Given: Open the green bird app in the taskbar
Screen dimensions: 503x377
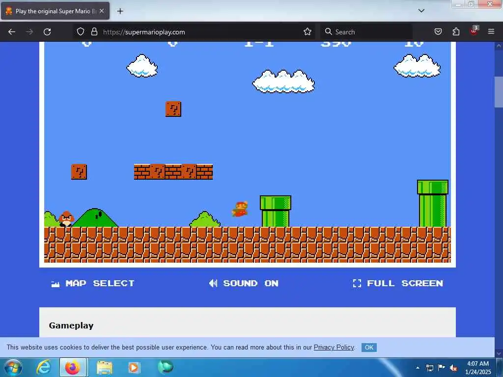Looking at the screenshot, I should pyautogui.click(x=166, y=367).
